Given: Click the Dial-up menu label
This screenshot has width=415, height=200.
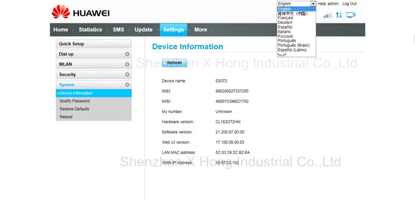Looking at the screenshot, I should [66, 54].
